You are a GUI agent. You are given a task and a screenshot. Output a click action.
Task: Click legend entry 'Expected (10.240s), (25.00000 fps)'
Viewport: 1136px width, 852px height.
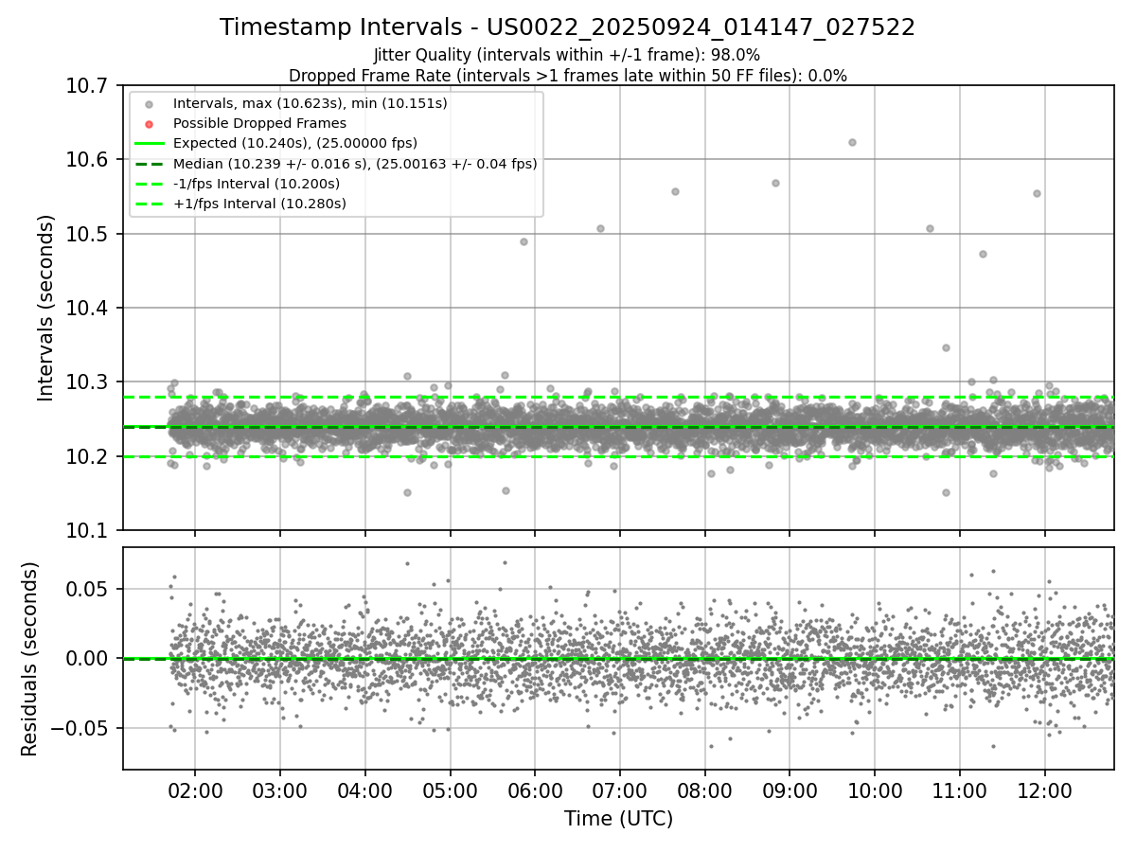click(x=295, y=143)
